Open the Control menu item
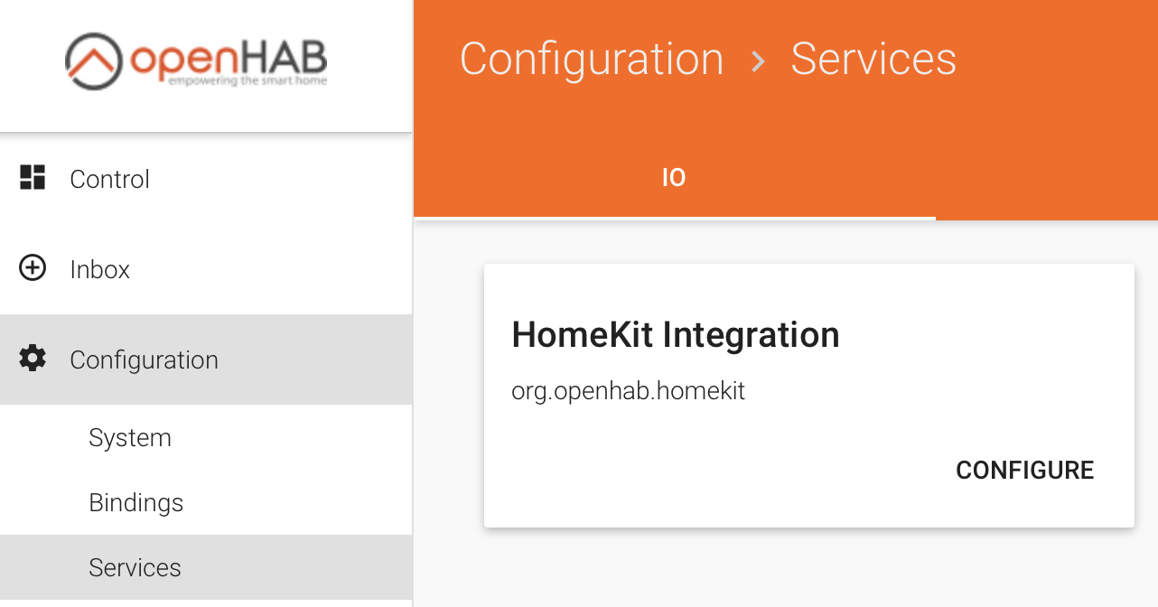Screen dimensions: 1158x607 pos(109,179)
